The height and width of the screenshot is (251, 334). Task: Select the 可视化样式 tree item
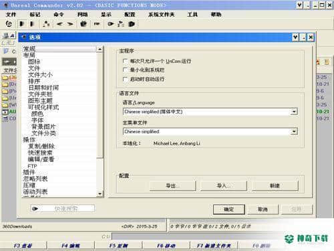pos(43,107)
